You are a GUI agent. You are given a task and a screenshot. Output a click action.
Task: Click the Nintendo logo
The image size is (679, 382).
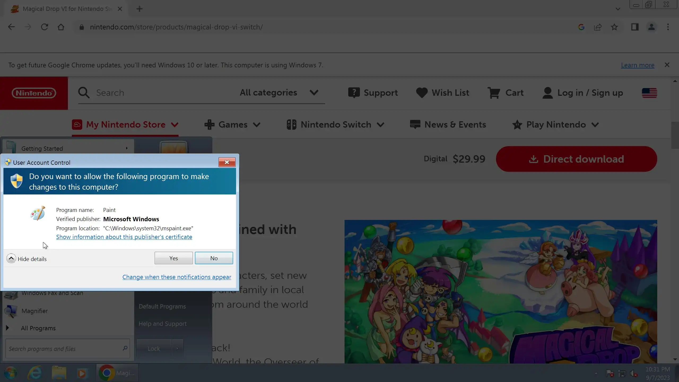34,93
